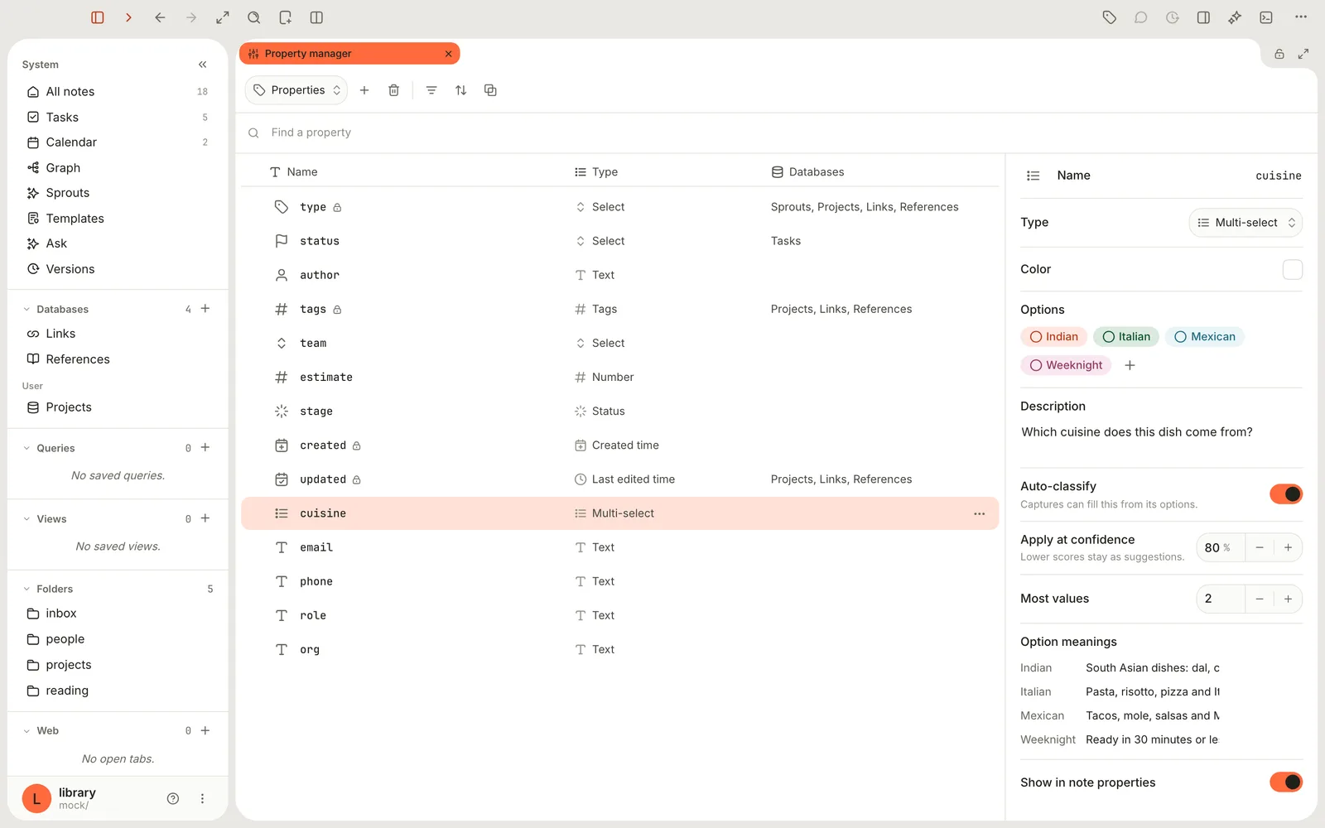Collapse the Databases section
Viewport: 1325px width, 828px height.
(x=26, y=310)
